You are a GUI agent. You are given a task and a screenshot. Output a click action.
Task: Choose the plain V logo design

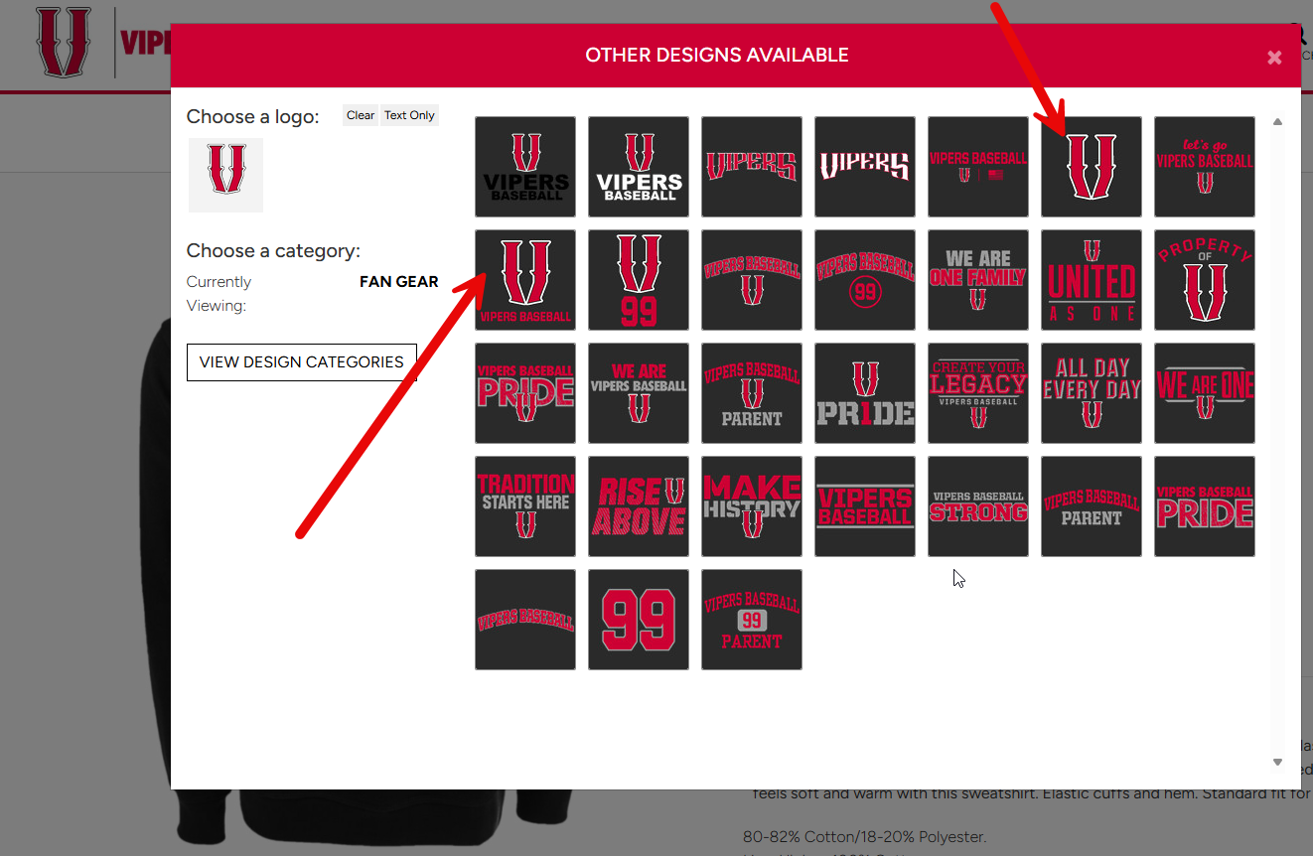(1092, 167)
